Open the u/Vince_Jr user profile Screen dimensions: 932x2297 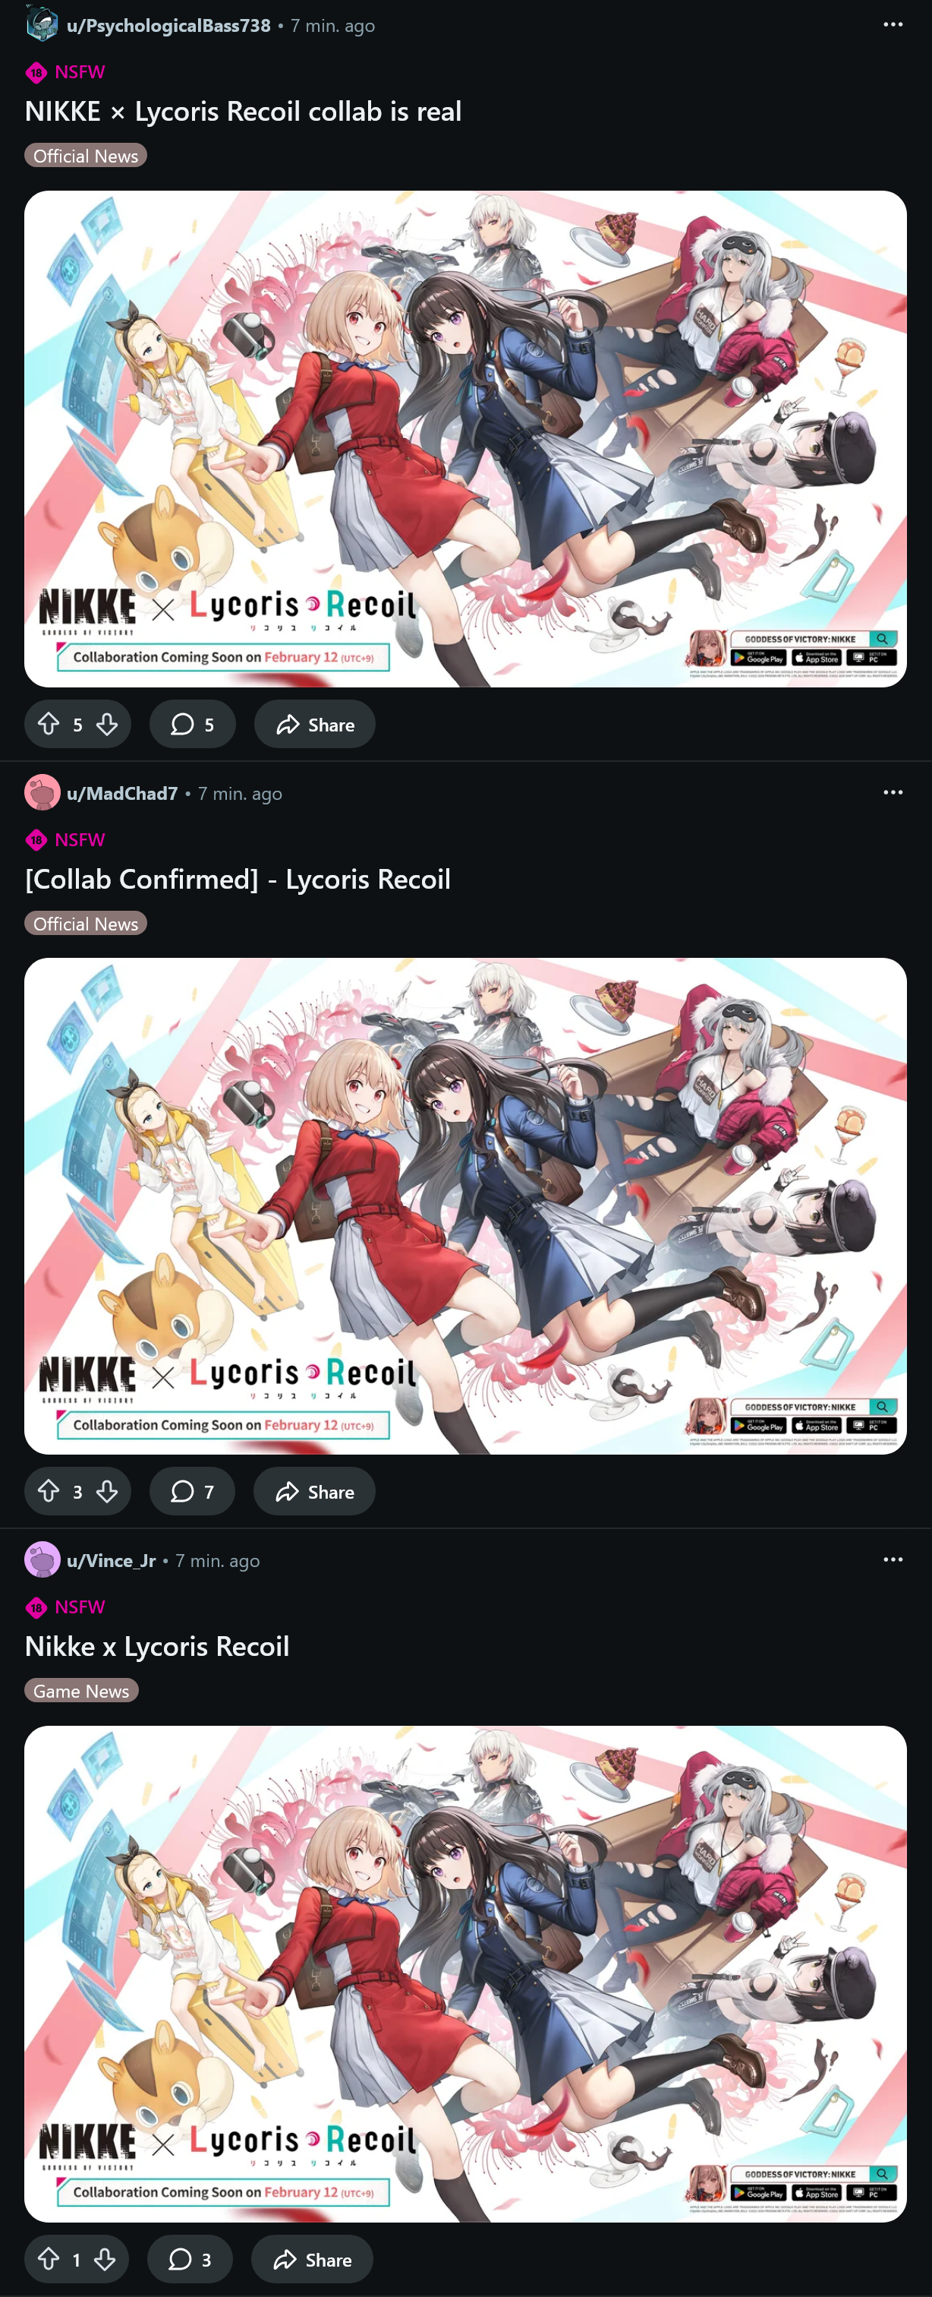click(112, 1560)
